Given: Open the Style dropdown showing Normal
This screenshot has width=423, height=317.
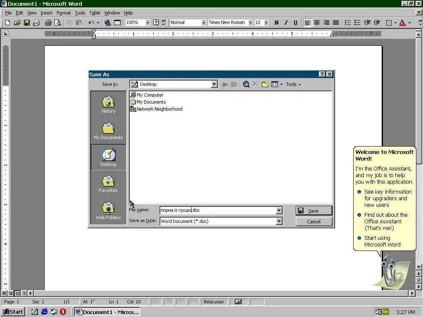Looking at the screenshot, I should pos(204,23).
